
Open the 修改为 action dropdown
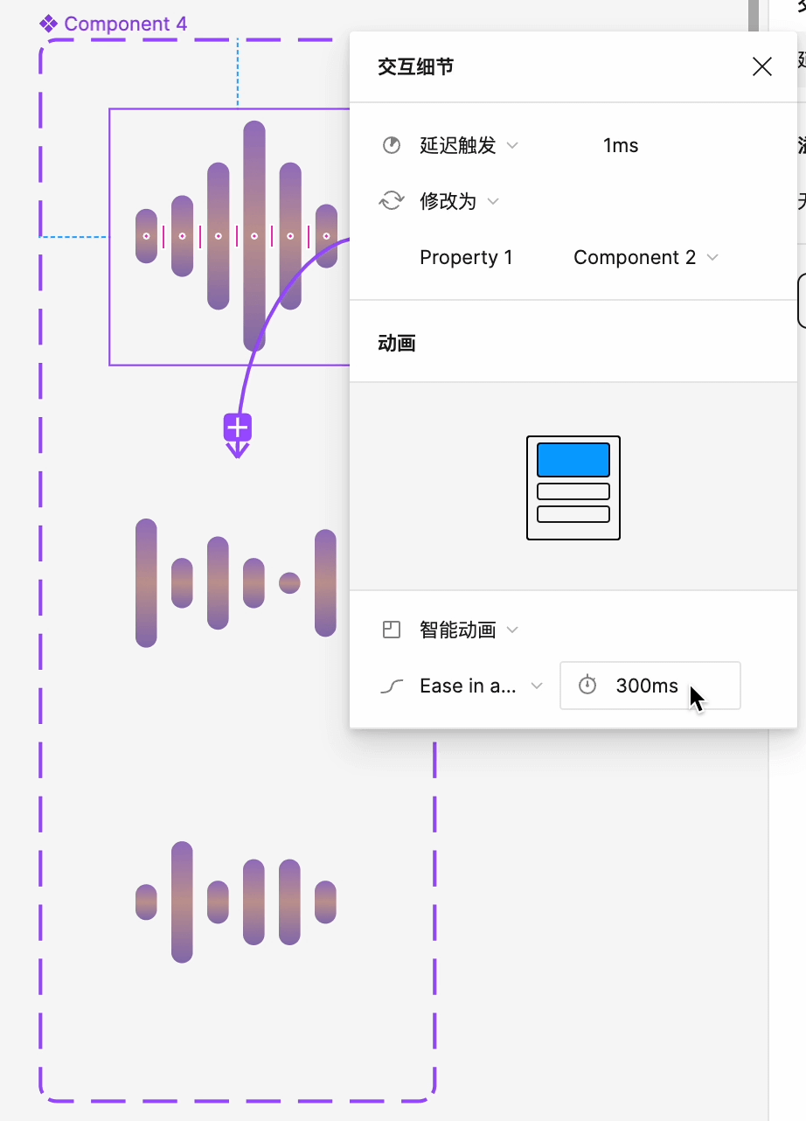[x=459, y=201]
